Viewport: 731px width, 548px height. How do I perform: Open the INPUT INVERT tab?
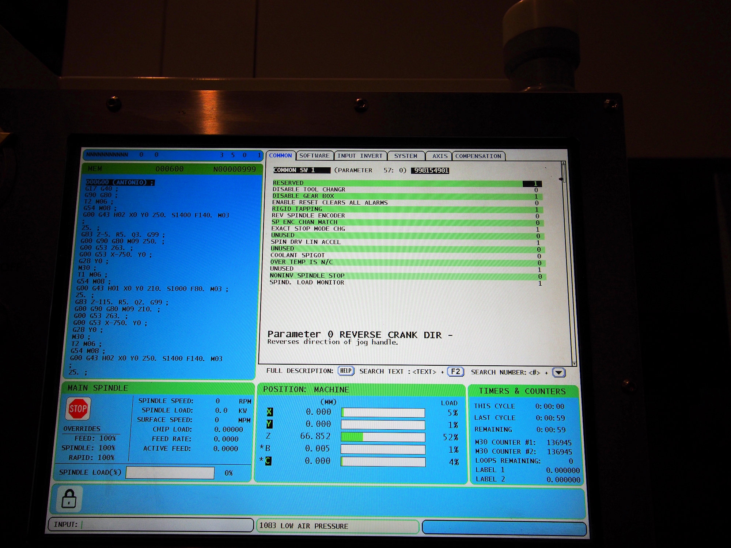(360, 156)
